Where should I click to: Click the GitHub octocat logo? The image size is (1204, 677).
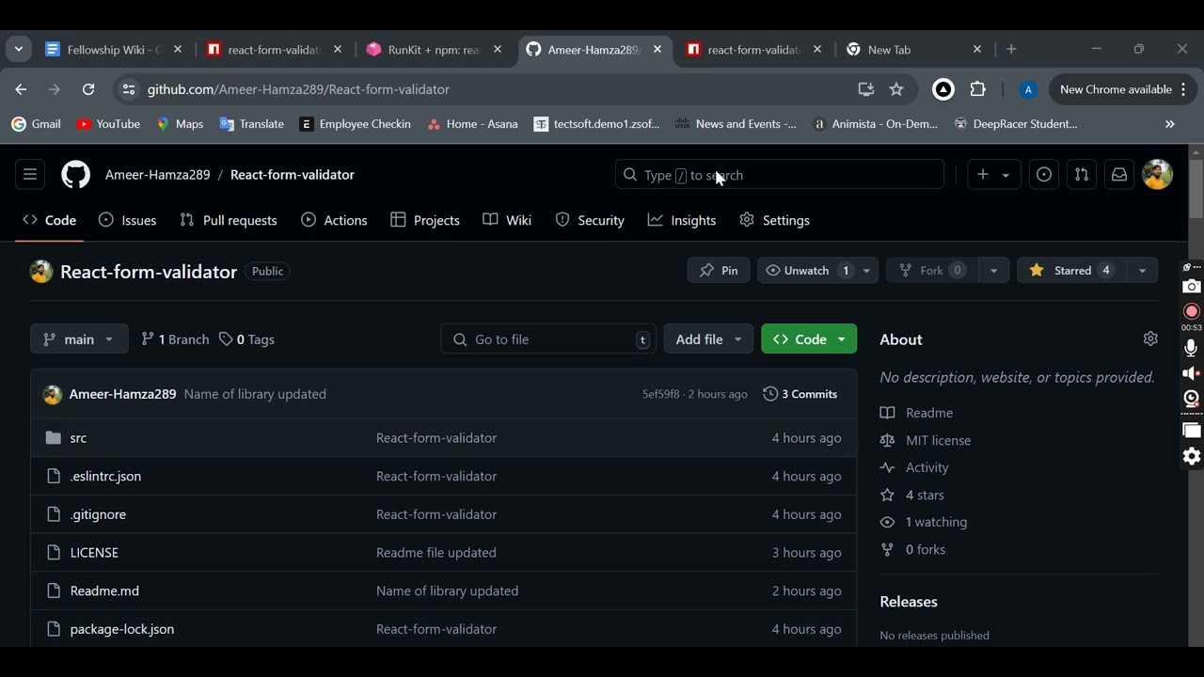pyautogui.click(x=76, y=175)
